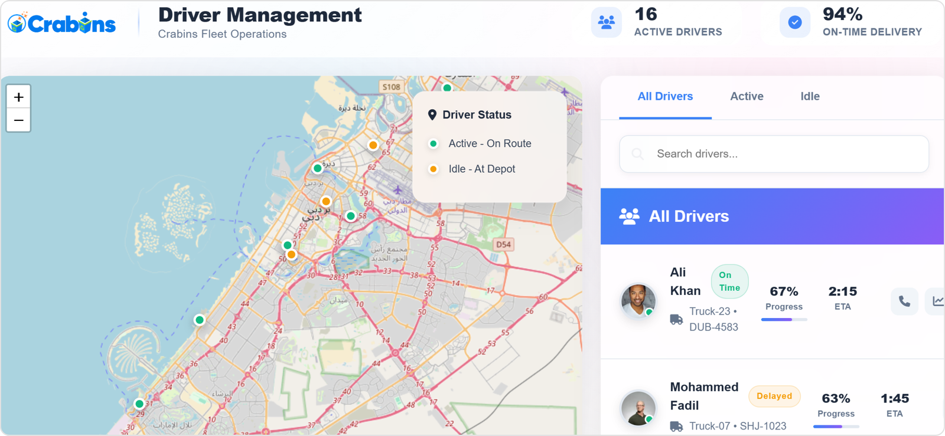945x436 pixels.
Task: Click the active drivers people icon
Action: pyautogui.click(x=606, y=22)
